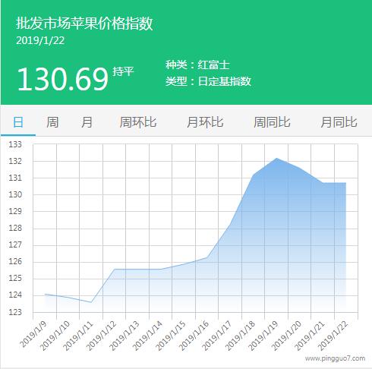Click x-axis label 2019/1/17

pyautogui.click(x=217, y=336)
